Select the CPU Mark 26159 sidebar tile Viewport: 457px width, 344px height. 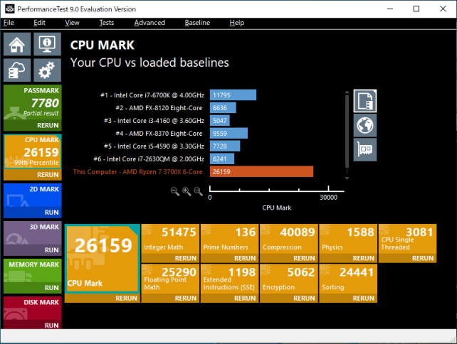pos(33,151)
